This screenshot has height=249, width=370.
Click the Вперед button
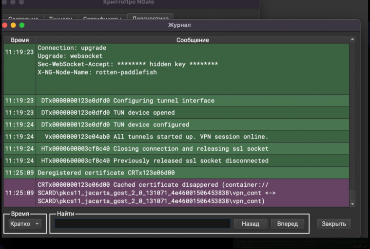(x=288, y=224)
